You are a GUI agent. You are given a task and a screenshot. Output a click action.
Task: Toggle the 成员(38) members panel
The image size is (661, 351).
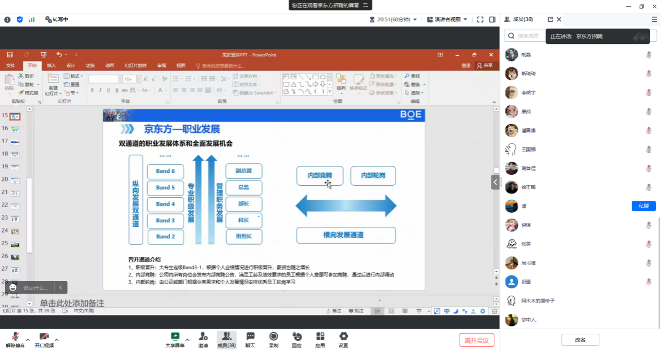tap(226, 340)
